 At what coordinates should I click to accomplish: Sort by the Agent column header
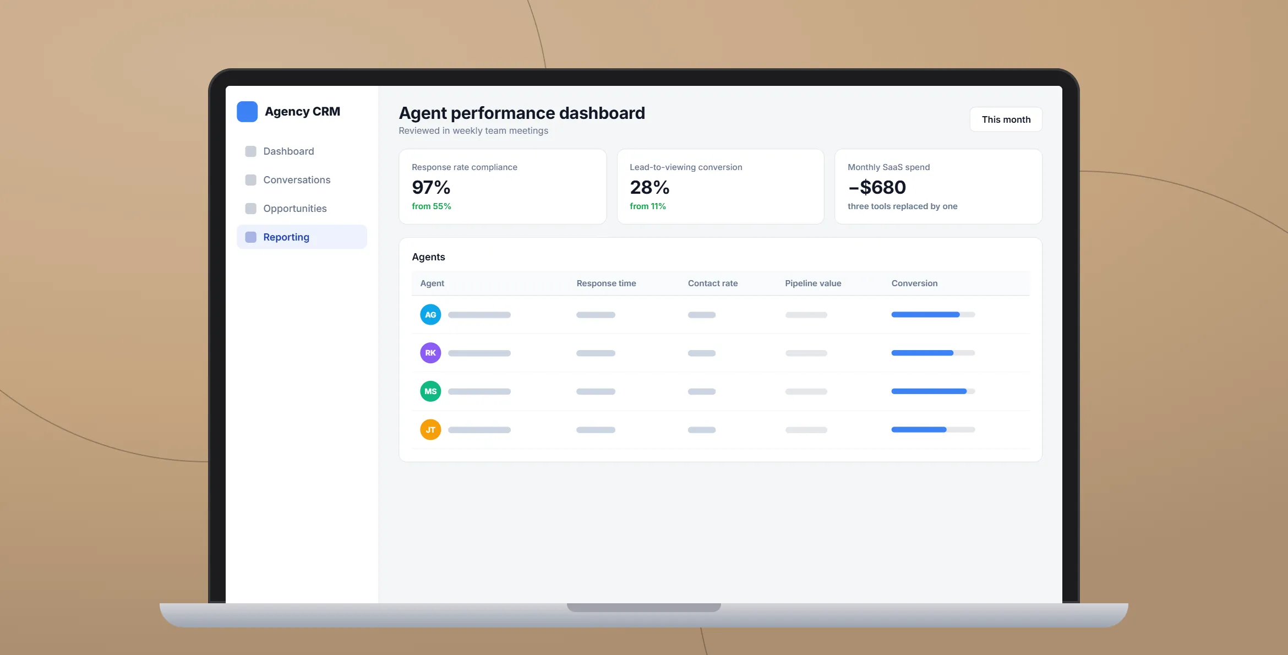coord(432,283)
